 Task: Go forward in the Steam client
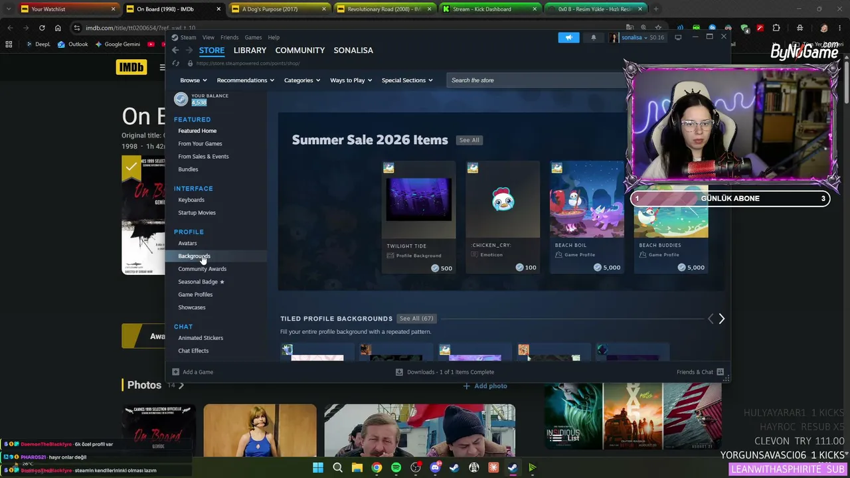[x=189, y=50]
